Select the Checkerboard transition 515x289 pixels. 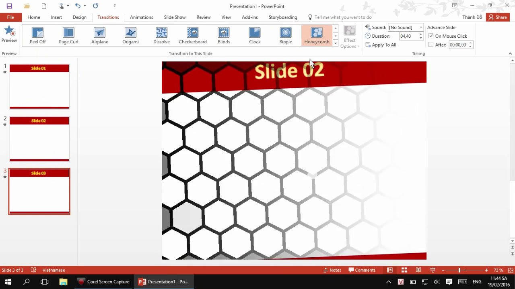click(192, 35)
